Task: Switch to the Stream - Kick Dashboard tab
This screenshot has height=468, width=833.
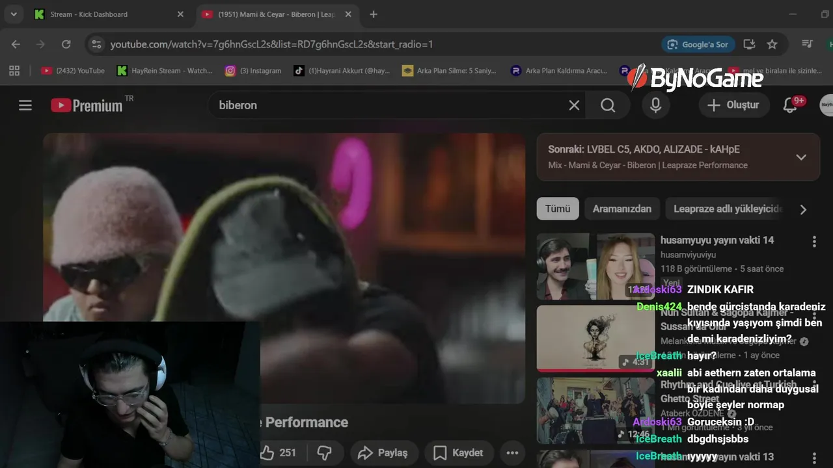Action: pos(109,14)
